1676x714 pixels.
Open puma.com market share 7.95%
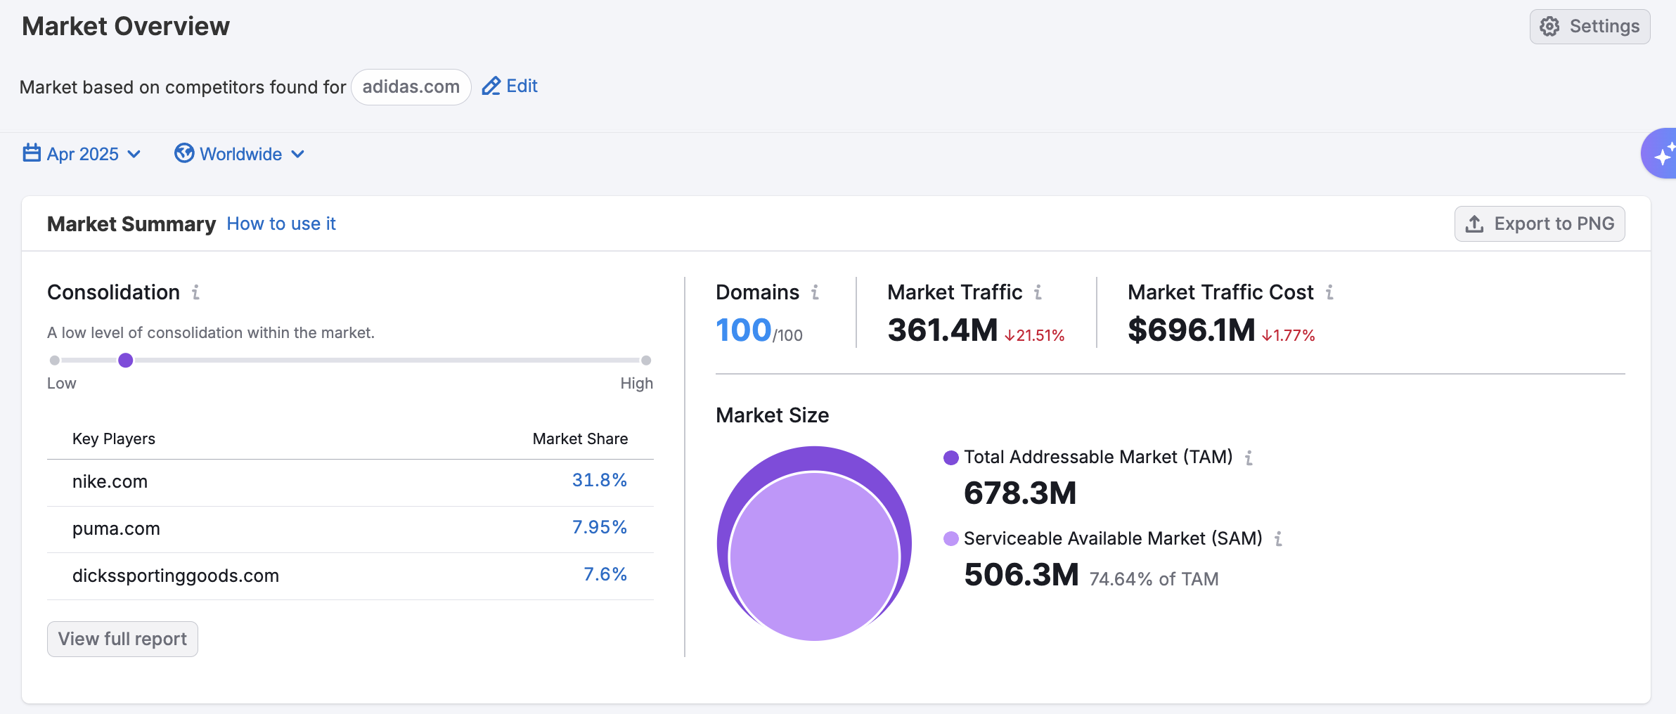coord(599,528)
